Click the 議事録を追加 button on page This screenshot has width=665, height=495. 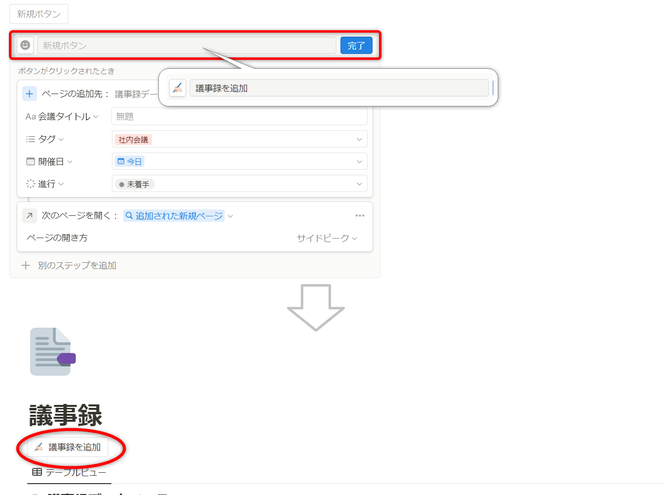(x=68, y=447)
